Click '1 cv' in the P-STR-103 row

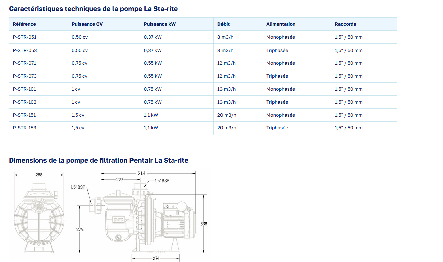coord(76,102)
